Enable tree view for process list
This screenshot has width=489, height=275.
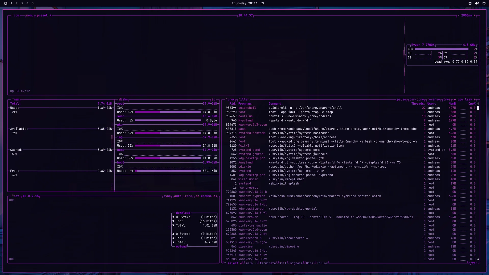point(447,100)
